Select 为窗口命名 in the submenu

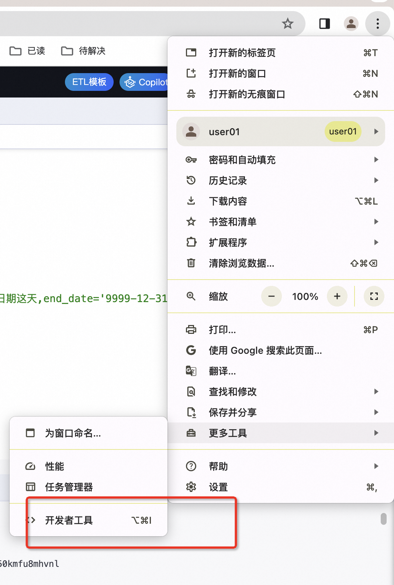[x=89, y=433]
